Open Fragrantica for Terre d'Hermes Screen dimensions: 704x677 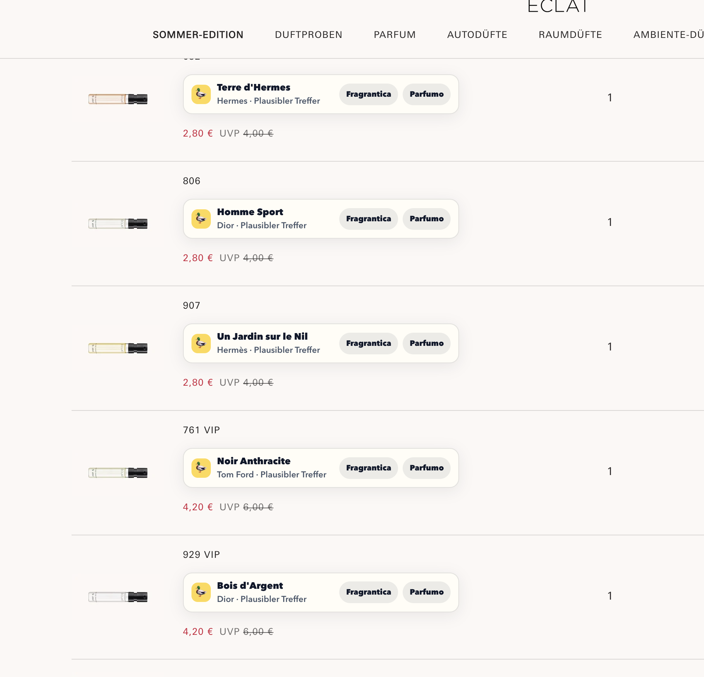tap(368, 94)
